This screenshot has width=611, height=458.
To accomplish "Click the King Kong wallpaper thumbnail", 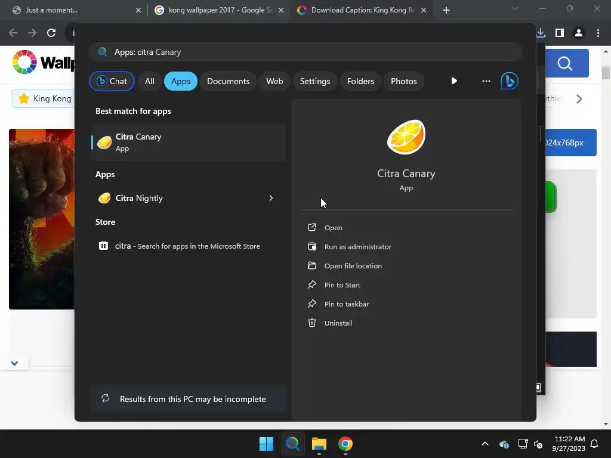I will [x=42, y=219].
